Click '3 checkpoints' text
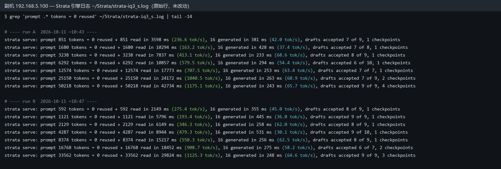 [399, 156]
